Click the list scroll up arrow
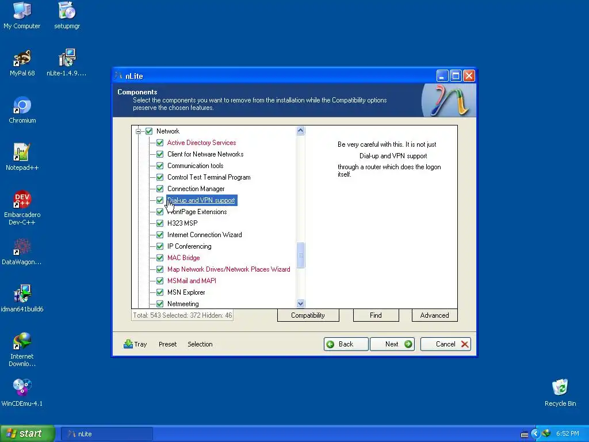This screenshot has width=589, height=442. pyautogui.click(x=300, y=131)
